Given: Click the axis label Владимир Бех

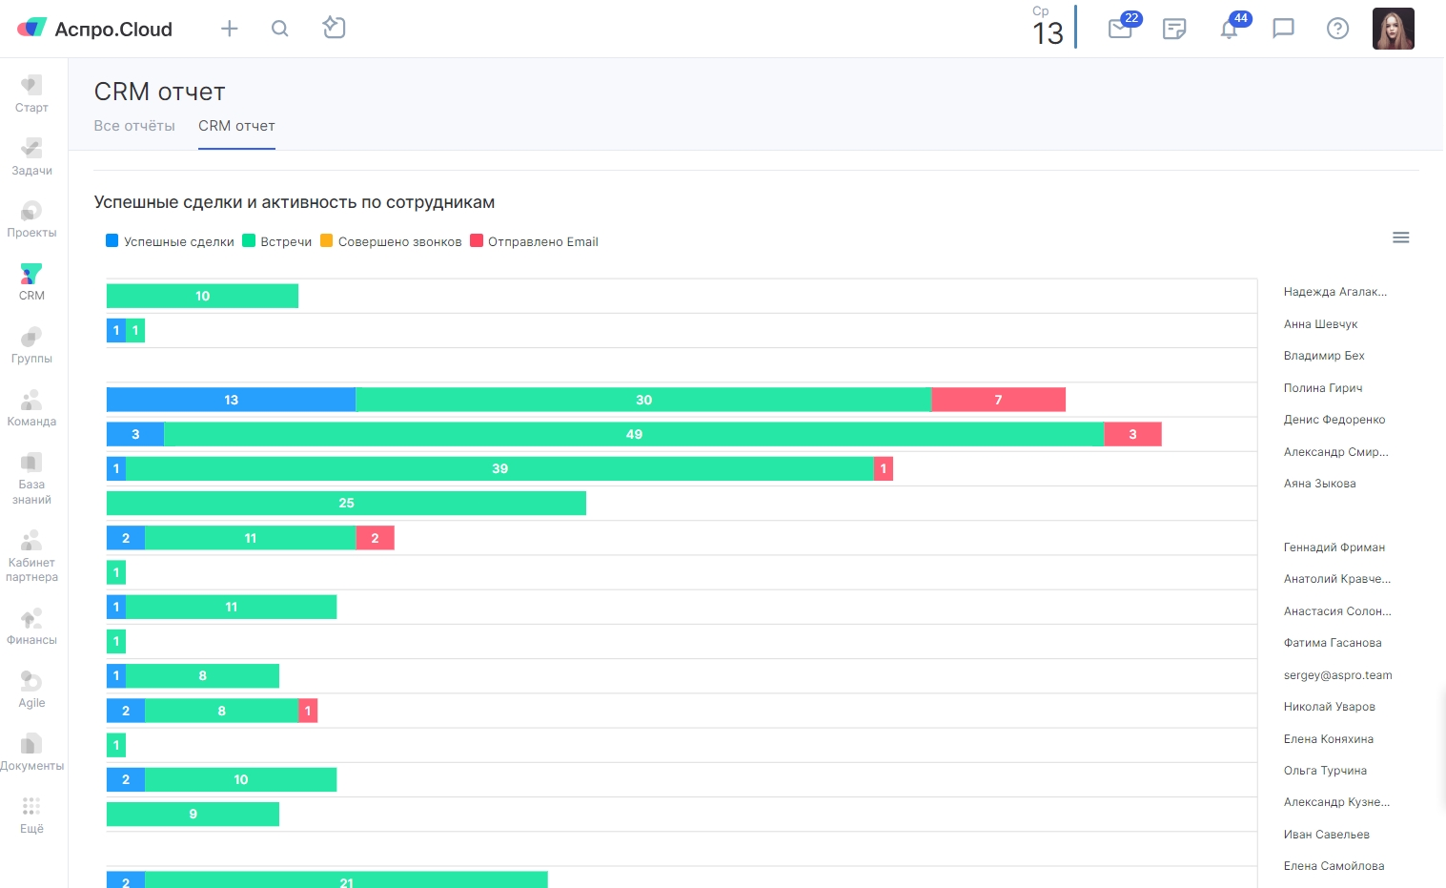Looking at the screenshot, I should coord(1324,356).
